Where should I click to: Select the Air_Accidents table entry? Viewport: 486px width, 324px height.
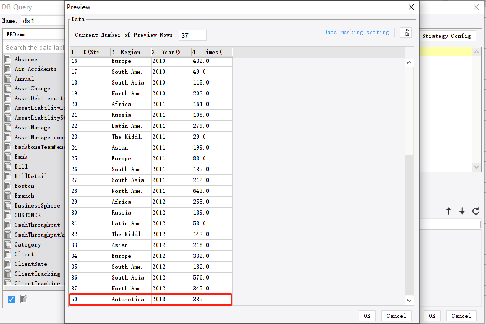click(33, 69)
